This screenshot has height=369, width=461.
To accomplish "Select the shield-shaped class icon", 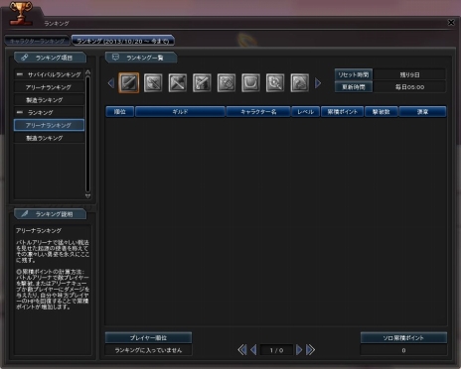I will 250,82.
